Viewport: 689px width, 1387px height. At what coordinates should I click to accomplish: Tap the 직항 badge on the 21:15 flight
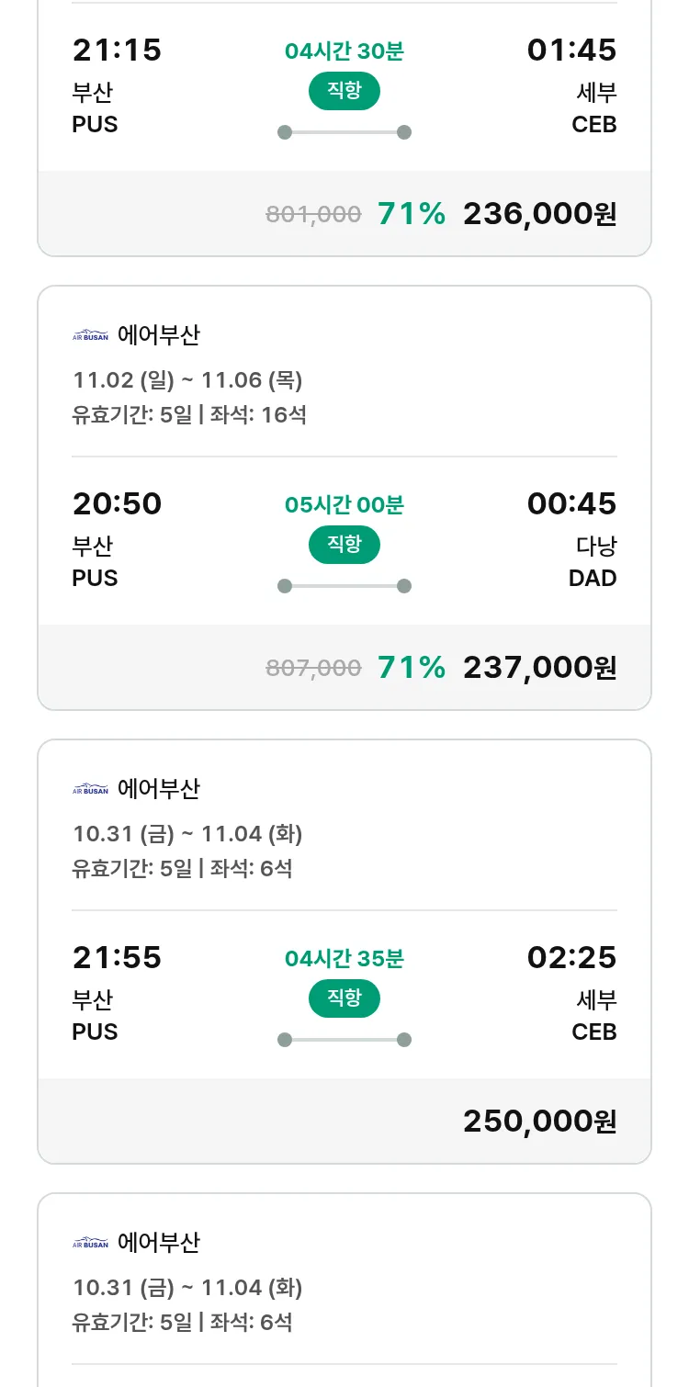point(344,91)
